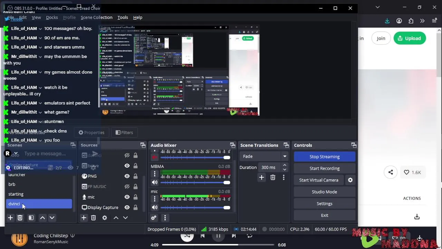Image resolution: width=442 pixels, height=249 pixels.
Task: Open the Docks menu
Action: click(52, 17)
